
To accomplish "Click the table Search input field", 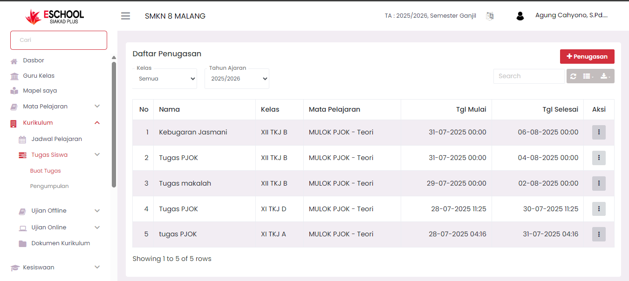I will click(x=528, y=76).
